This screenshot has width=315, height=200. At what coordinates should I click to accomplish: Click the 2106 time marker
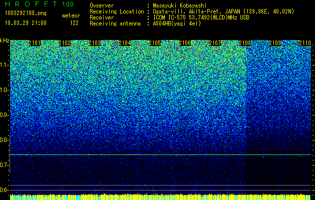point(185,43)
